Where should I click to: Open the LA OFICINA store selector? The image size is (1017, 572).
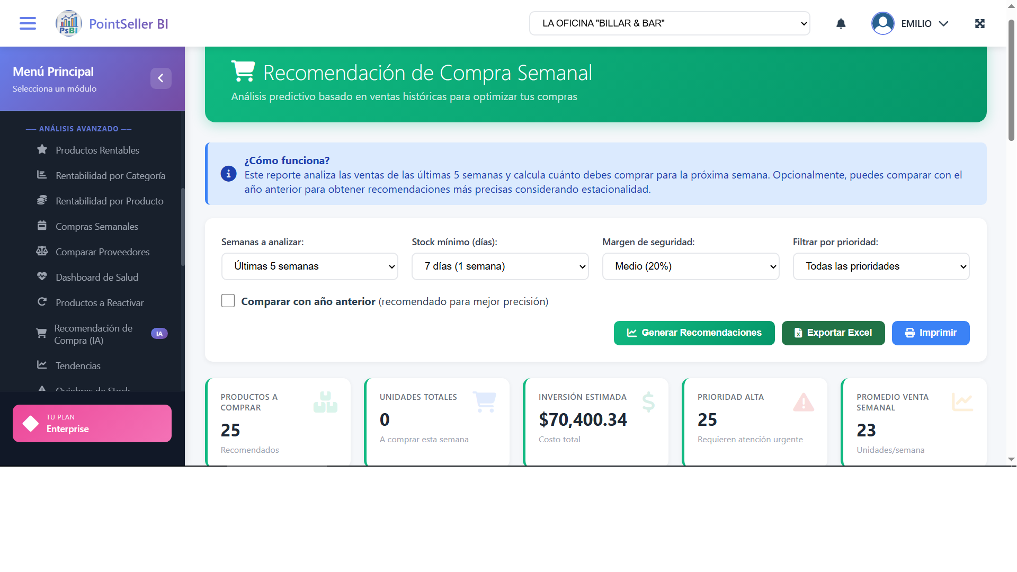pyautogui.click(x=670, y=23)
